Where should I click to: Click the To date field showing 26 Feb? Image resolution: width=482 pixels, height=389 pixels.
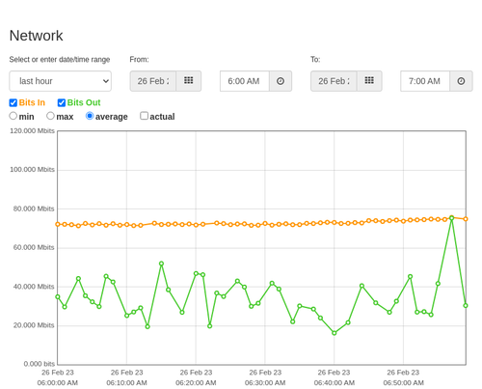click(x=334, y=81)
